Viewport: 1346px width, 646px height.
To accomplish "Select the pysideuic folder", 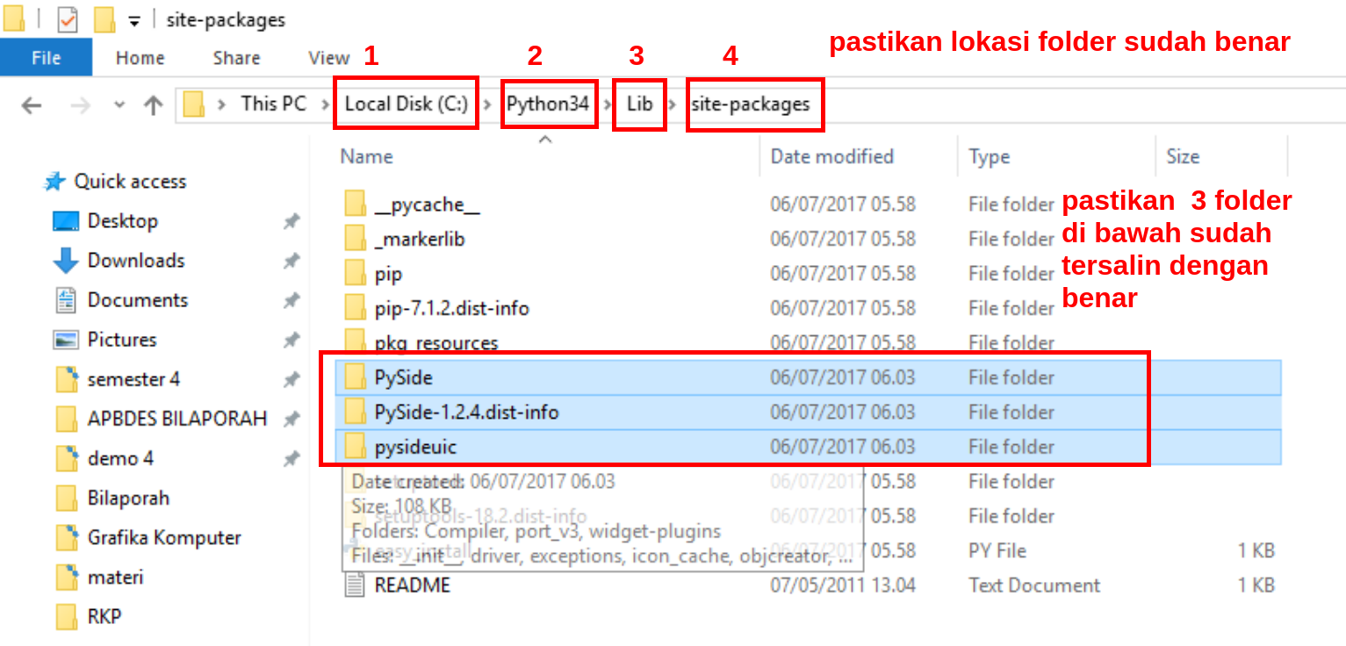I will [415, 447].
